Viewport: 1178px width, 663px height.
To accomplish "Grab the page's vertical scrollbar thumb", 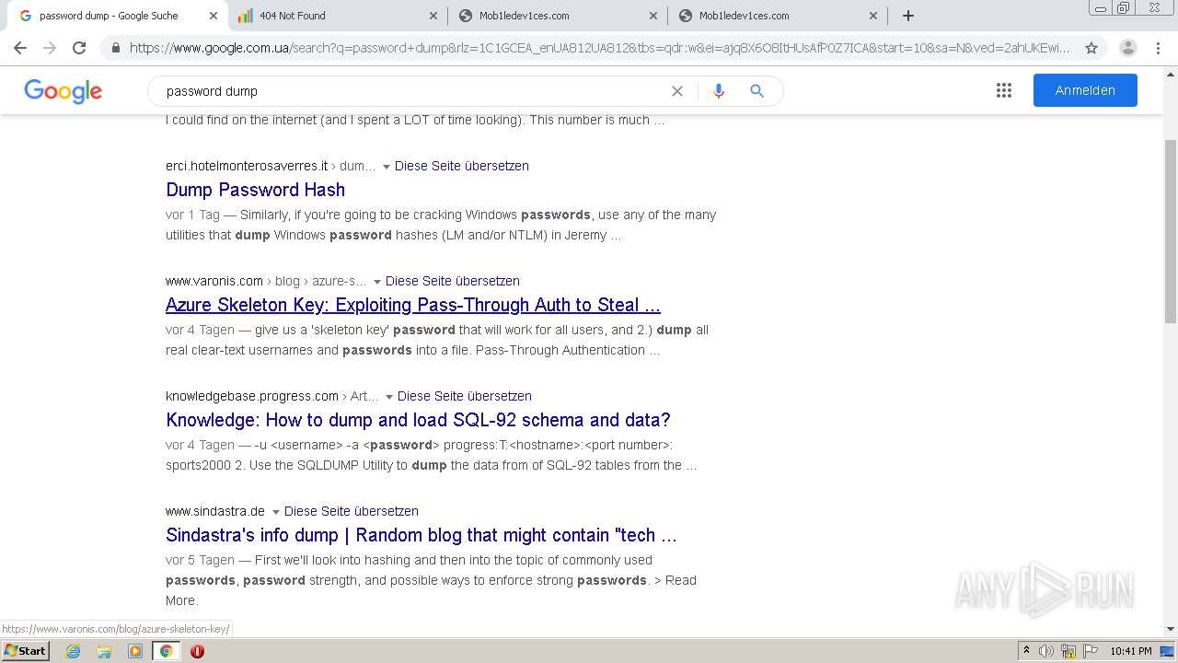I will 1171,230.
